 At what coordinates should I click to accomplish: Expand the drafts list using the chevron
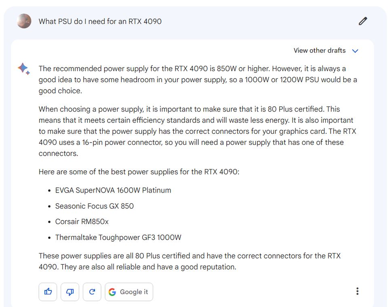click(355, 51)
